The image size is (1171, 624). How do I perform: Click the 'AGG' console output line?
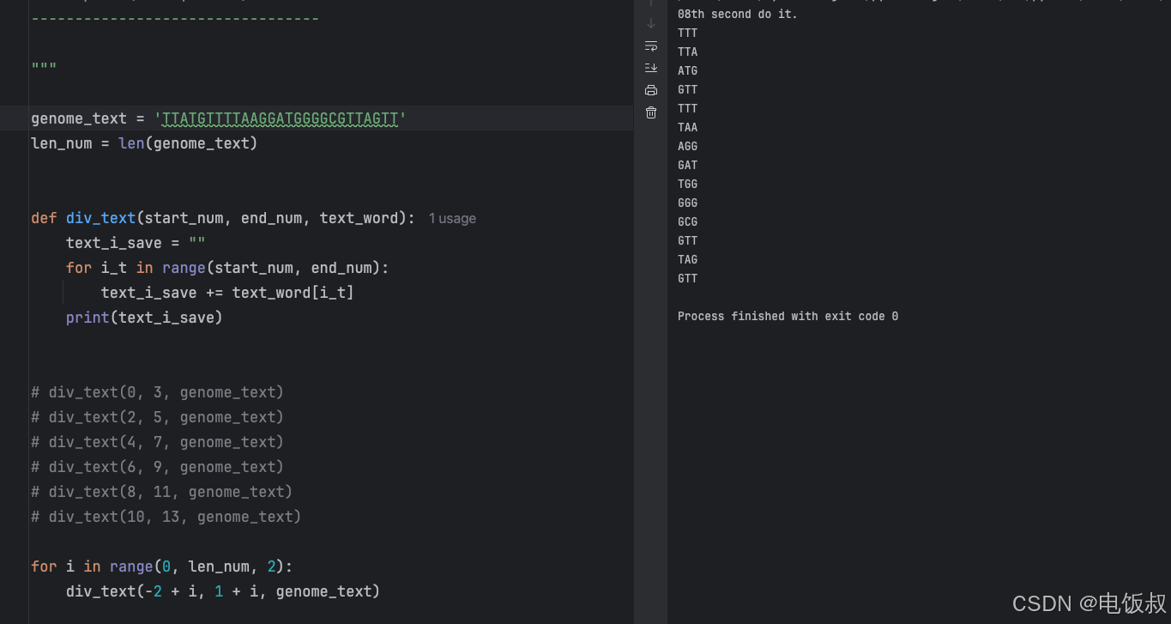(x=687, y=147)
